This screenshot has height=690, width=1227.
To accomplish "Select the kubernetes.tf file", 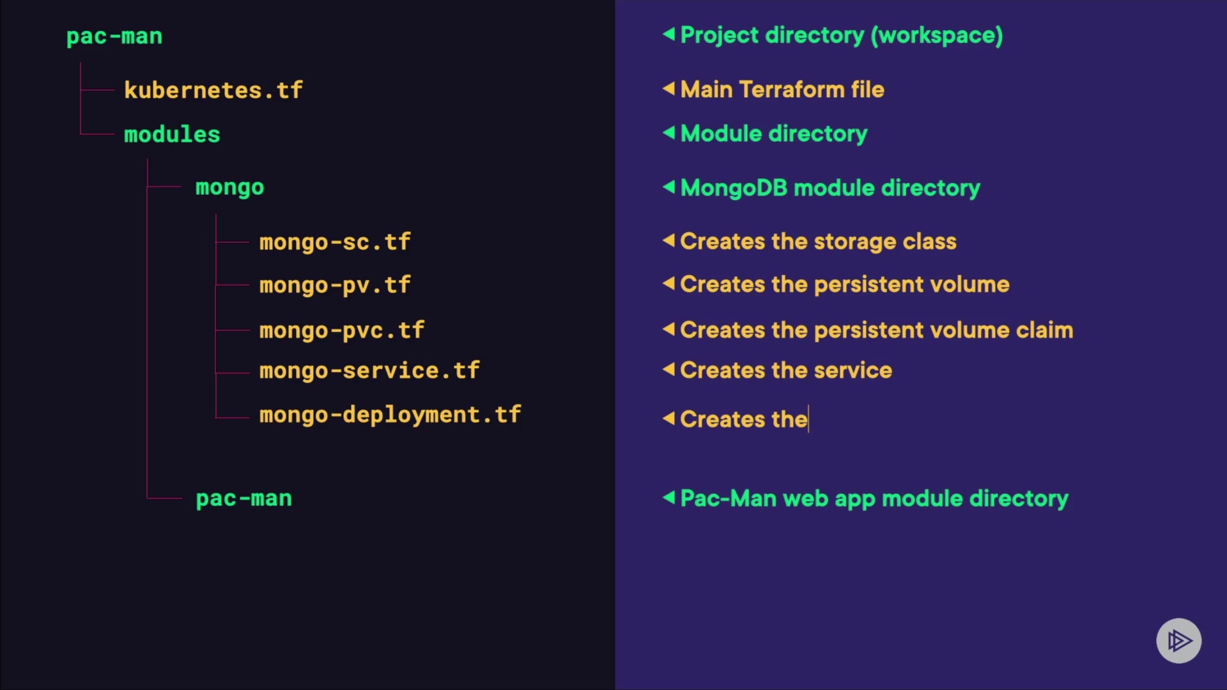I will tap(213, 90).
